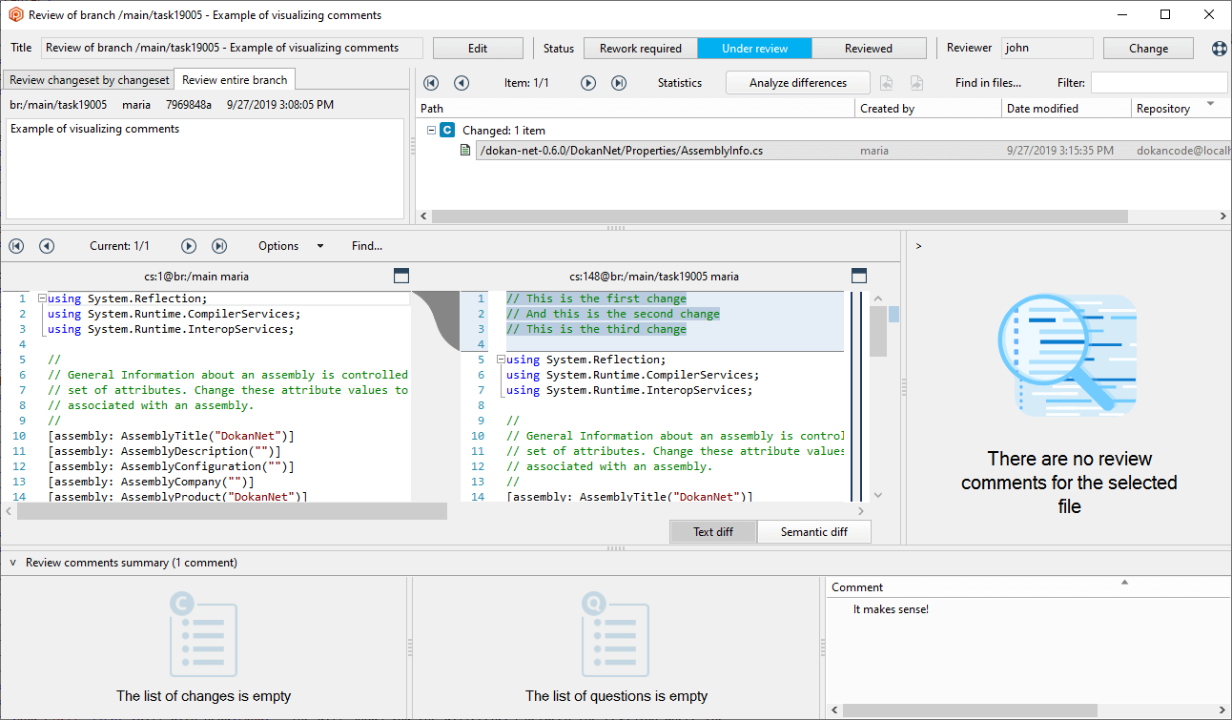This screenshot has width=1232, height=720.
Task: Click the Reviewer name field
Action: 1047,49
